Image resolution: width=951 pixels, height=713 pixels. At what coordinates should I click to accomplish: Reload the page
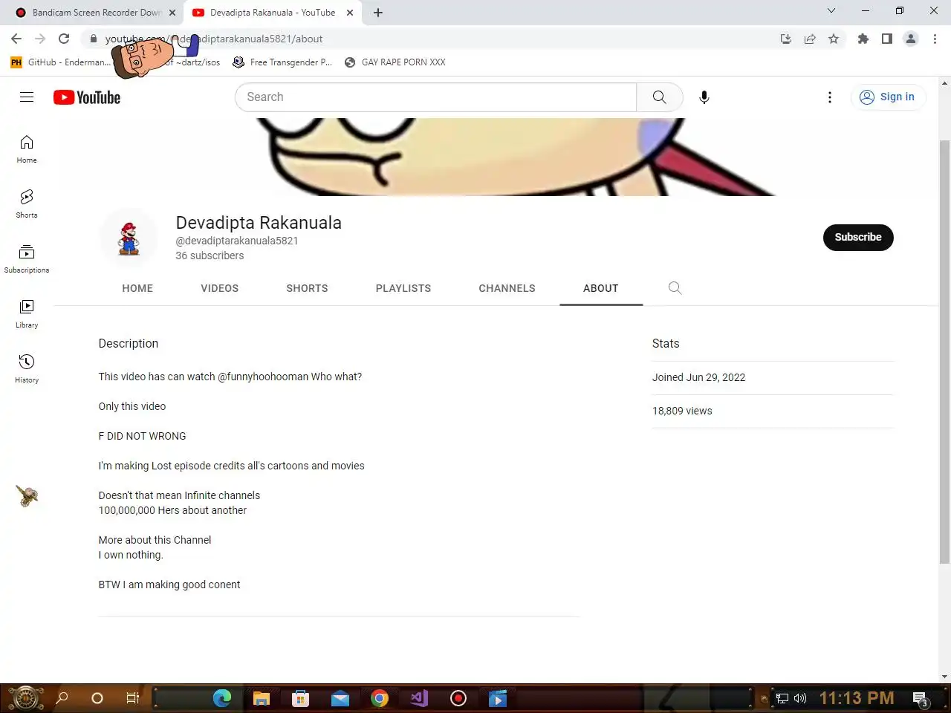click(x=64, y=39)
